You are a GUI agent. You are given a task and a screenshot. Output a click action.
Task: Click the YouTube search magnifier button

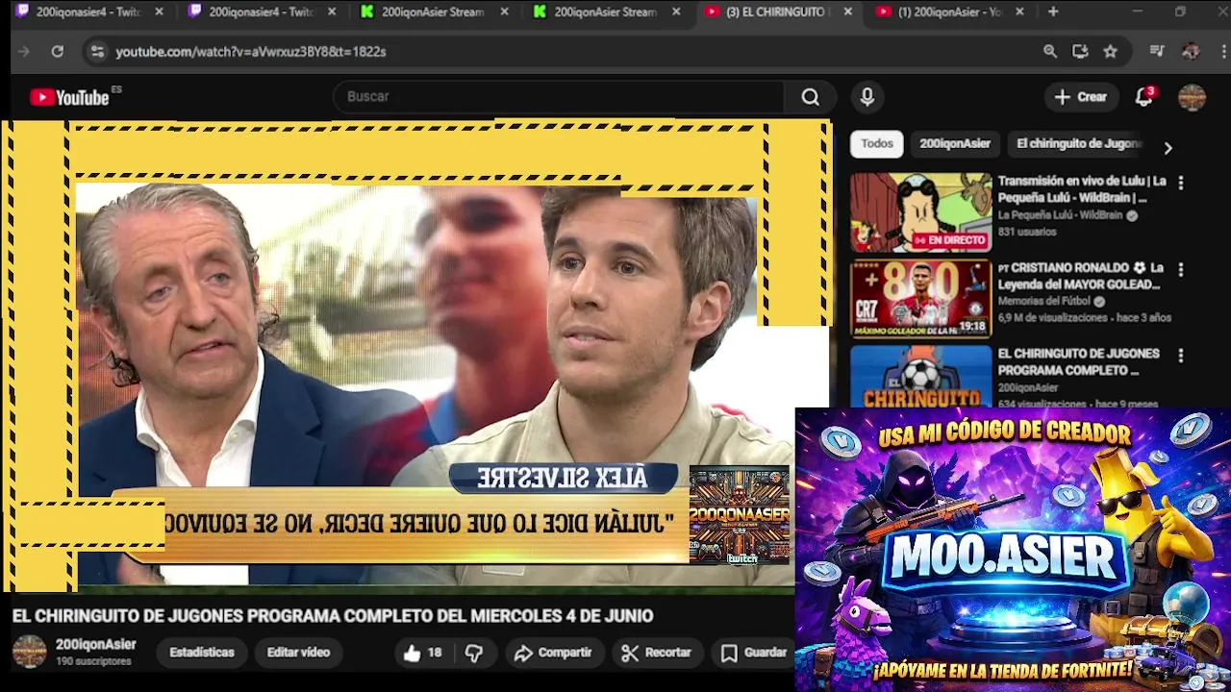pos(811,96)
